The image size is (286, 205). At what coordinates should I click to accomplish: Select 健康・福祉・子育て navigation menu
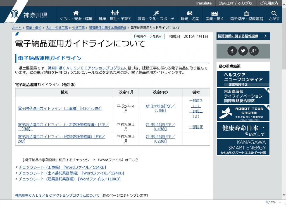coord(115,15)
